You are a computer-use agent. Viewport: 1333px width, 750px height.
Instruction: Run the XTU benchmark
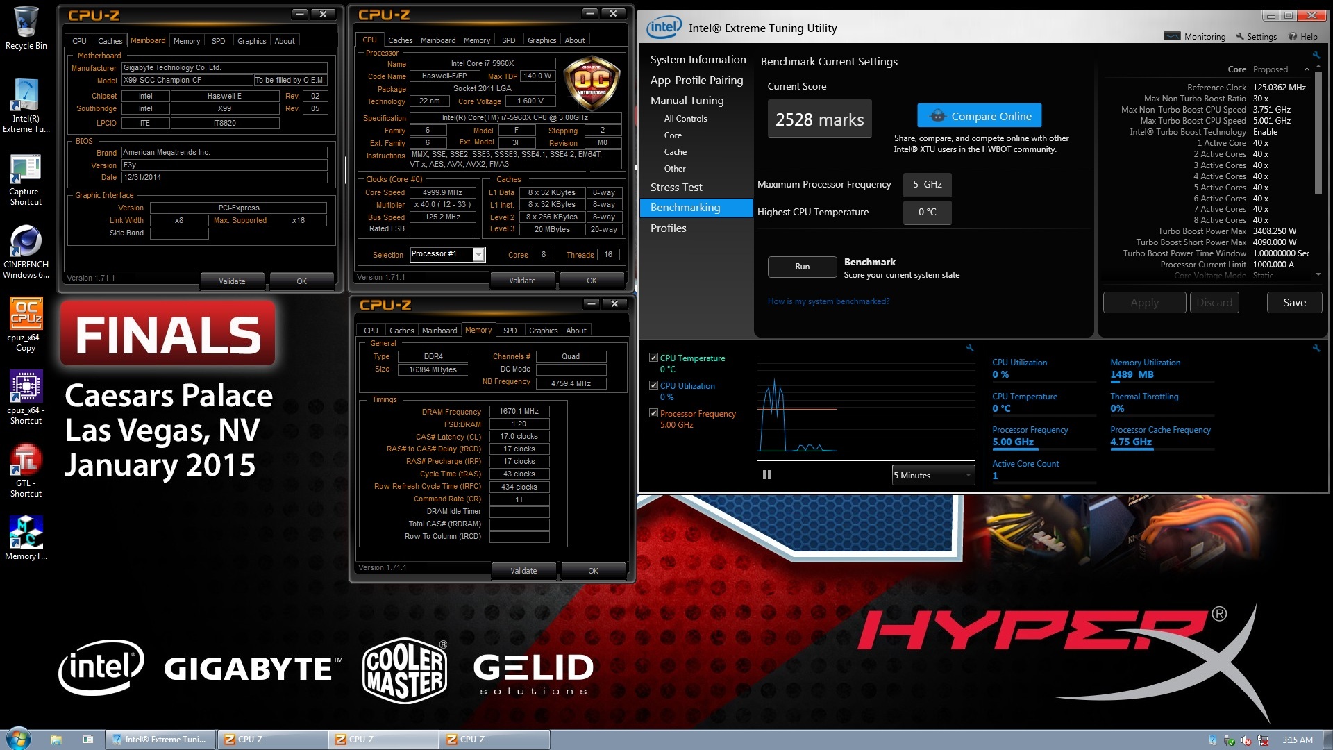tap(802, 267)
